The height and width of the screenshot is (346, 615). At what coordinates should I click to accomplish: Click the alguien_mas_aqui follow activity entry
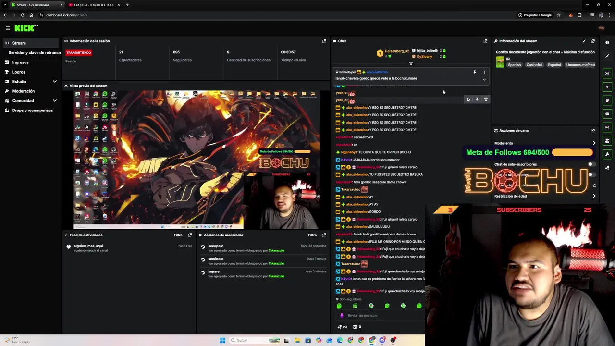(128, 248)
